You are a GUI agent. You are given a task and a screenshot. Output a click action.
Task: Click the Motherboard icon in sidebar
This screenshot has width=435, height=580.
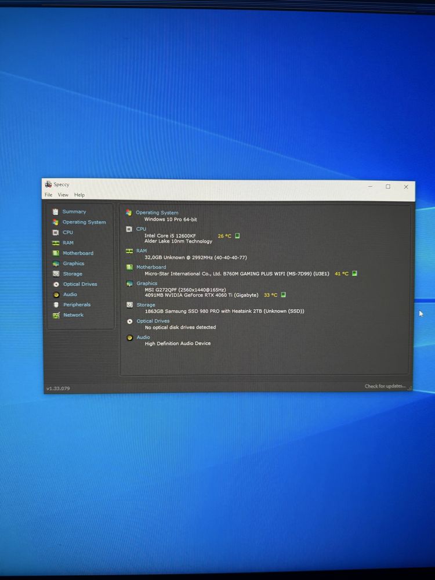(56, 253)
